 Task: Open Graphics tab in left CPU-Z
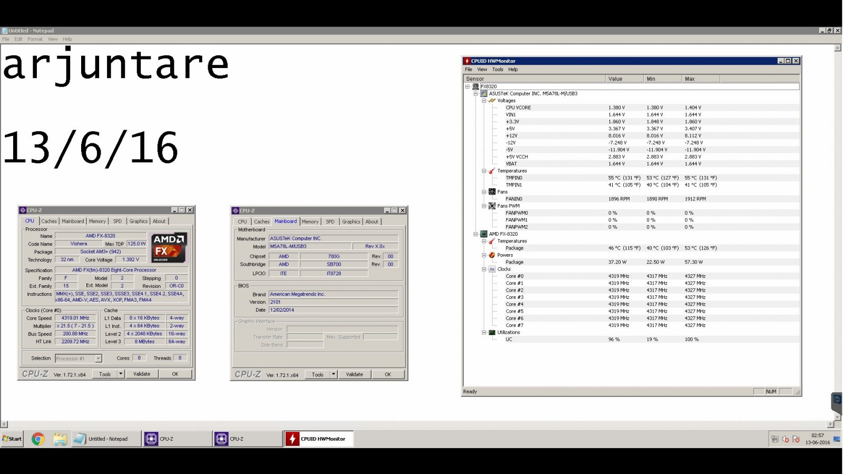(x=139, y=221)
